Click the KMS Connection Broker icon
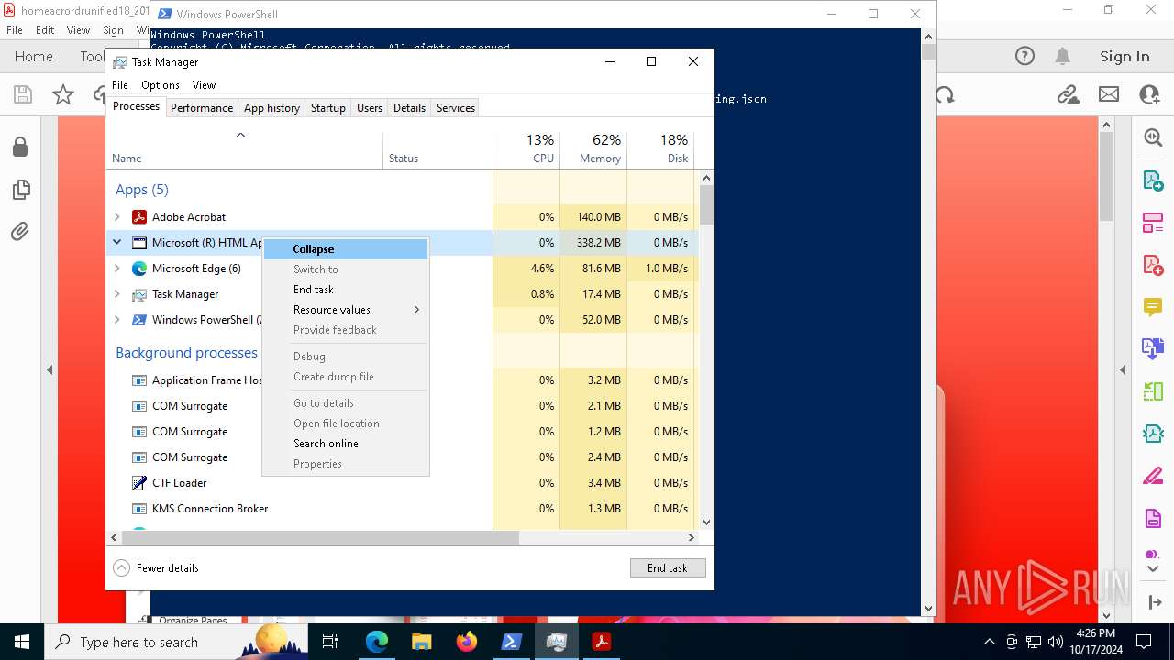Viewport: 1174px width, 660px height. (139, 509)
